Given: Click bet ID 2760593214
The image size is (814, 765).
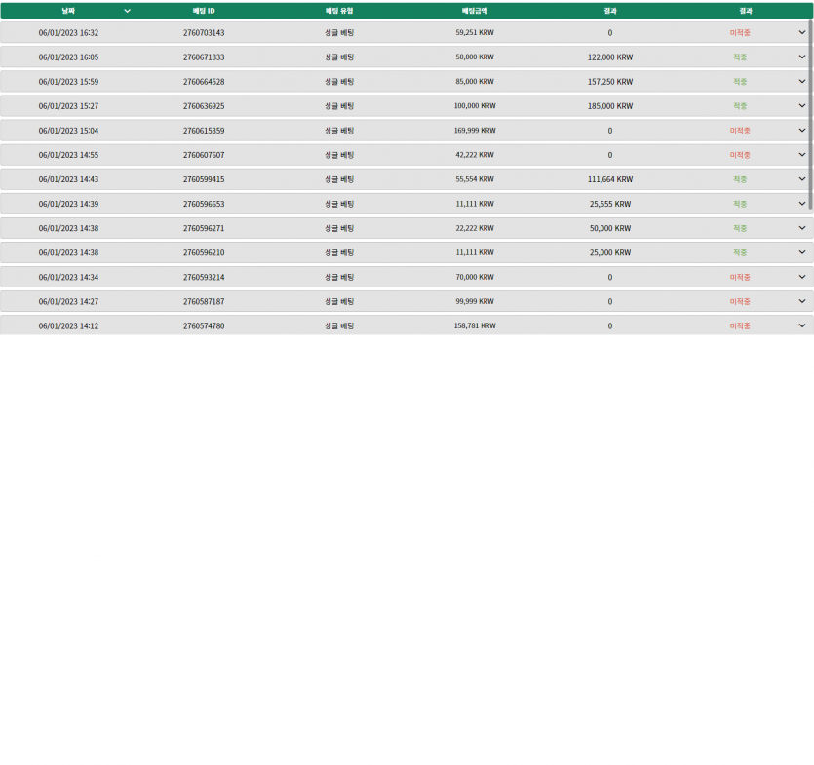Looking at the screenshot, I should [204, 277].
